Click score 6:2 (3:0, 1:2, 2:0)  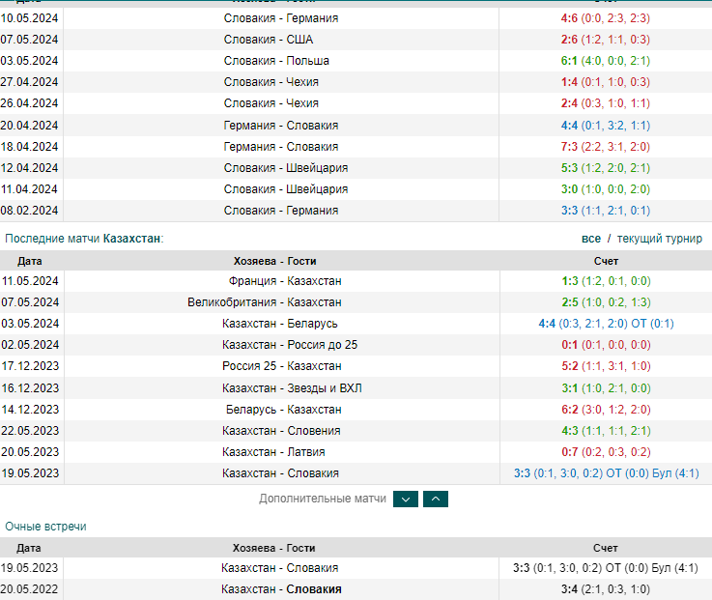(x=606, y=410)
